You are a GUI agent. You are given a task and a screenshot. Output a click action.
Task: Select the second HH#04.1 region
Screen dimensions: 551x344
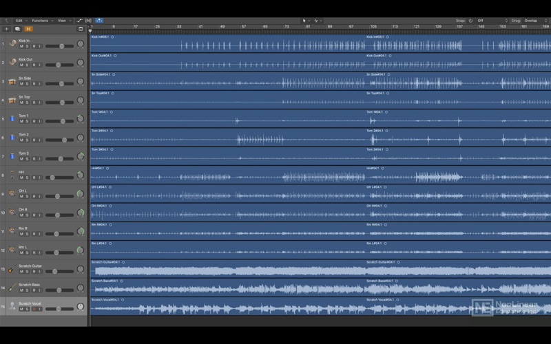(x=458, y=175)
